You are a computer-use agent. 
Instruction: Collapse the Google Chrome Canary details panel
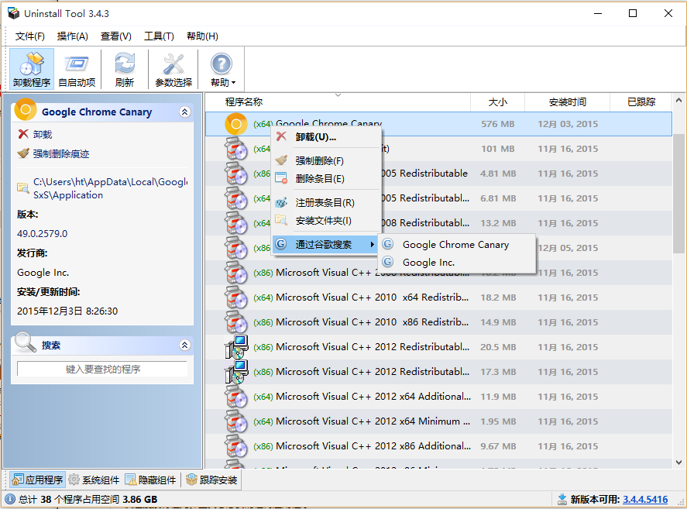[184, 112]
